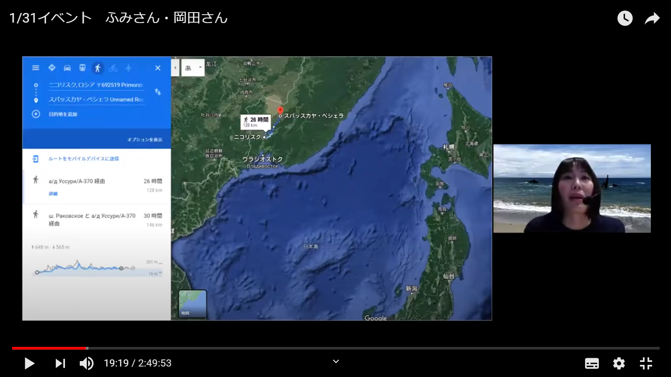
Task: Open the あ input method dropdown
Action: [x=193, y=68]
